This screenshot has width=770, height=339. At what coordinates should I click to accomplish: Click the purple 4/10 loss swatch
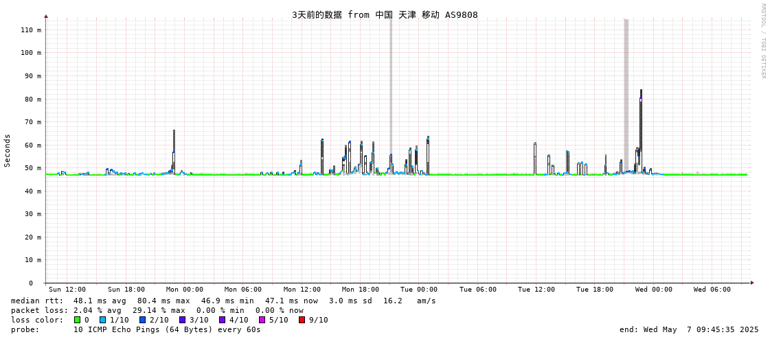pyautogui.click(x=223, y=320)
